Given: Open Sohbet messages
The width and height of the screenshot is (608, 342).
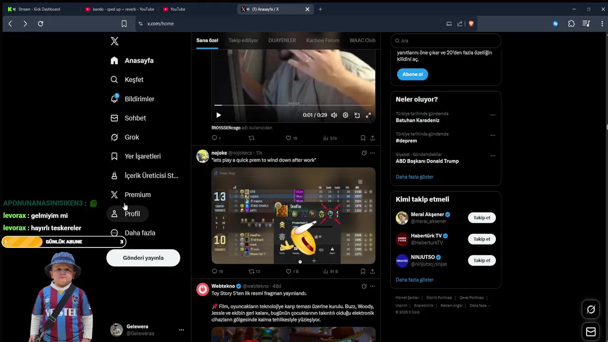Looking at the screenshot, I should pyautogui.click(x=128, y=118).
